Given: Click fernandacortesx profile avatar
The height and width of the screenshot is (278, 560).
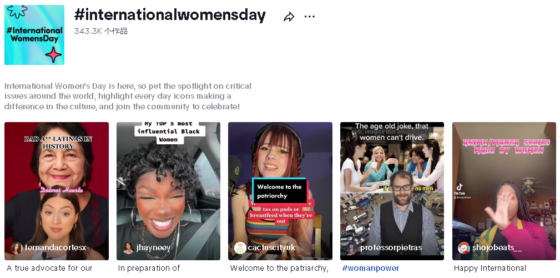Looking at the screenshot, I should click(x=17, y=247).
